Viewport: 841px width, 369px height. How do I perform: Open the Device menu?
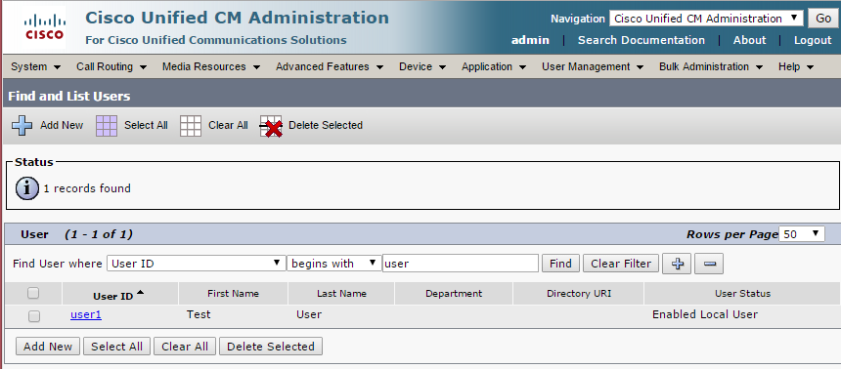422,67
